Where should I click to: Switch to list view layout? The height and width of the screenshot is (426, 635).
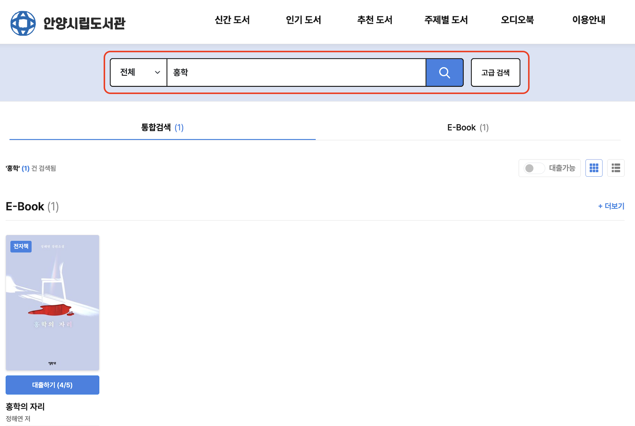[615, 168]
